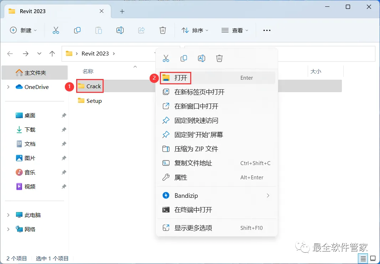Image resolution: width=380 pixels, height=264 pixels.
Task: Choose 打开 from the context menu
Action: pos(217,78)
